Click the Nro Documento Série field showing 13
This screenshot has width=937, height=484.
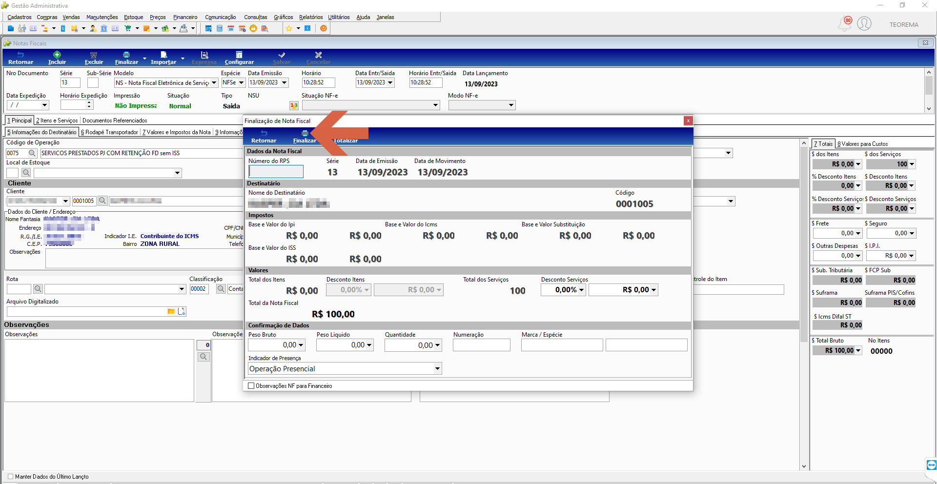tap(70, 83)
